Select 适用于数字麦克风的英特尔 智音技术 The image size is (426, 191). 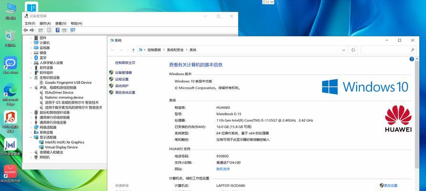[x=74, y=107]
